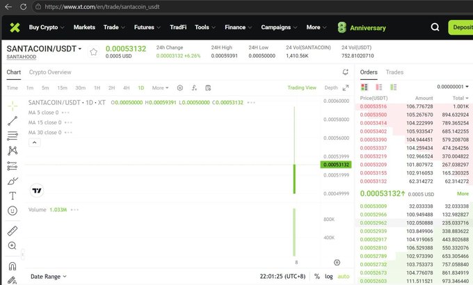Open the 22:01:25 (UTC+8) timezone button

point(282,276)
